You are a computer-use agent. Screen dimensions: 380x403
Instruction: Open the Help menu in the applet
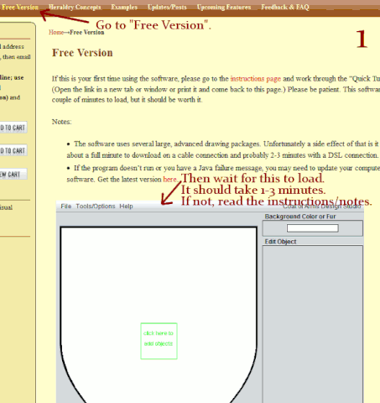click(126, 207)
